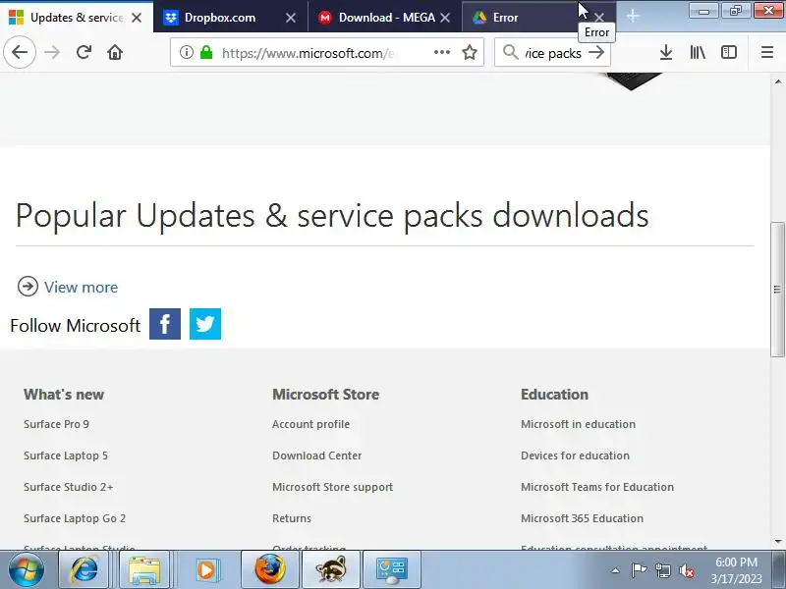Open the taskbar clock showing 6:00 PM
Screen dimensions: 786x589
[x=736, y=570]
